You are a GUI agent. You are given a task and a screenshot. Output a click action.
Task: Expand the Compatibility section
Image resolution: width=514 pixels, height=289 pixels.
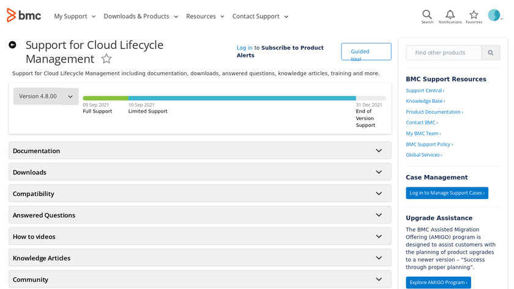(200, 193)
